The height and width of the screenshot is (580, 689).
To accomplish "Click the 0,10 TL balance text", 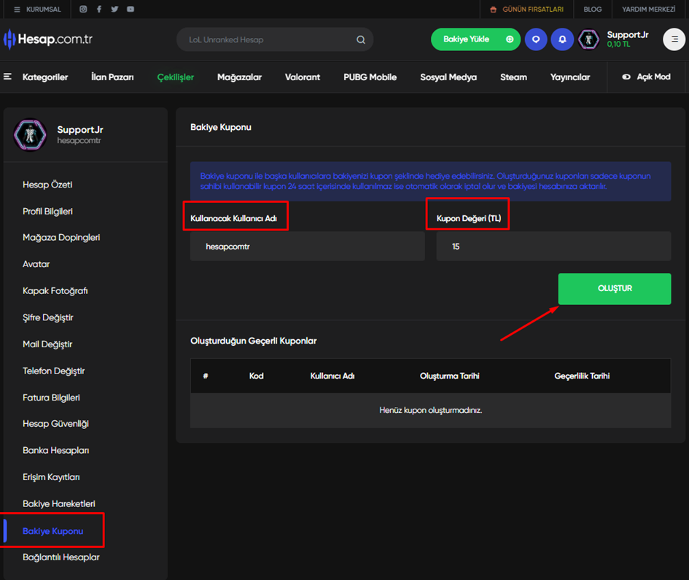I will (x=618, y=45).
